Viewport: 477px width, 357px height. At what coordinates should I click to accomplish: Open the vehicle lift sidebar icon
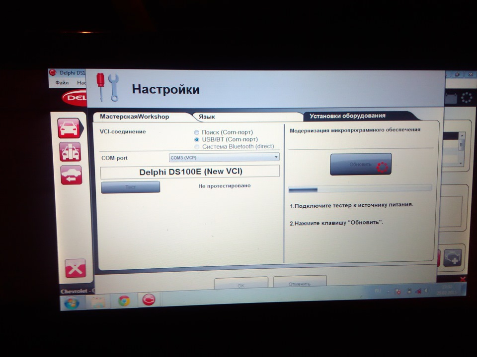pyautogui.click(x=70, y=152)
